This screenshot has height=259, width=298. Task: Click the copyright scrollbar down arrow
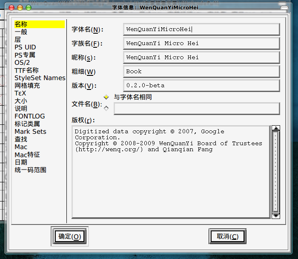(x=276, y=216)
